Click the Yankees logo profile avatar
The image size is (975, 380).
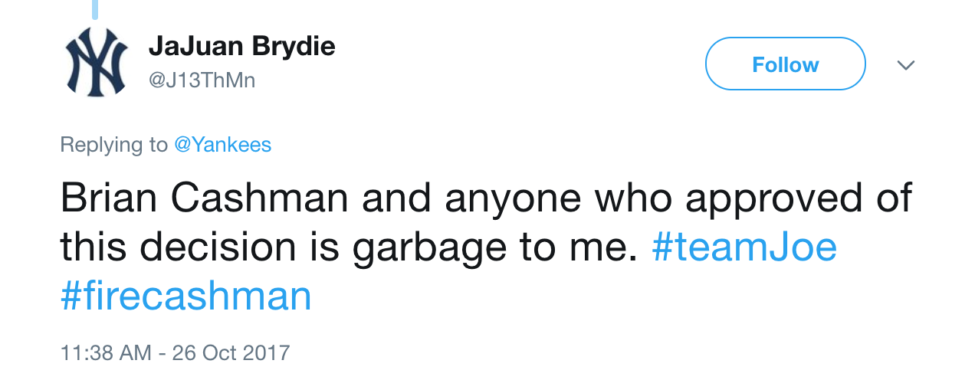click(95, 63)
